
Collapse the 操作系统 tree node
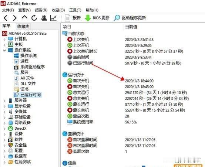[4, 50]
